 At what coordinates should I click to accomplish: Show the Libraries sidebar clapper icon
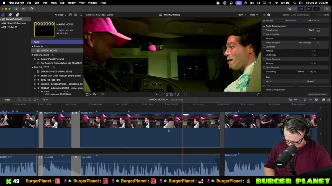(3, 15)
